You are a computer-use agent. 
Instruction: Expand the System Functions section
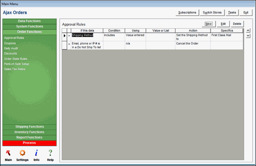(29, 27)
